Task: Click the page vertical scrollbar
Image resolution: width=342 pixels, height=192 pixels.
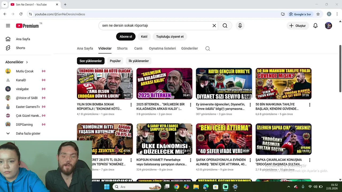Action: (340, 69)
